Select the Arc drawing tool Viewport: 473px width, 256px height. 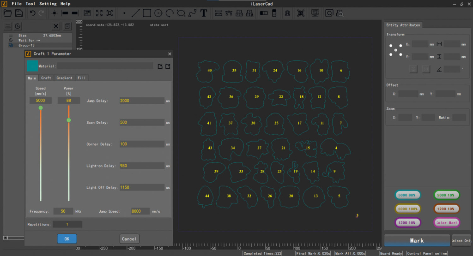point(170,13)
